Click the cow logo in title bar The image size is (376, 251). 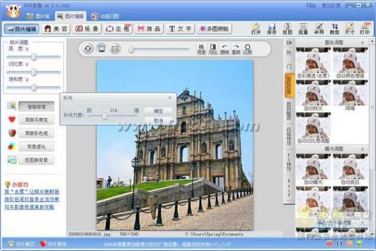point(13,11)
